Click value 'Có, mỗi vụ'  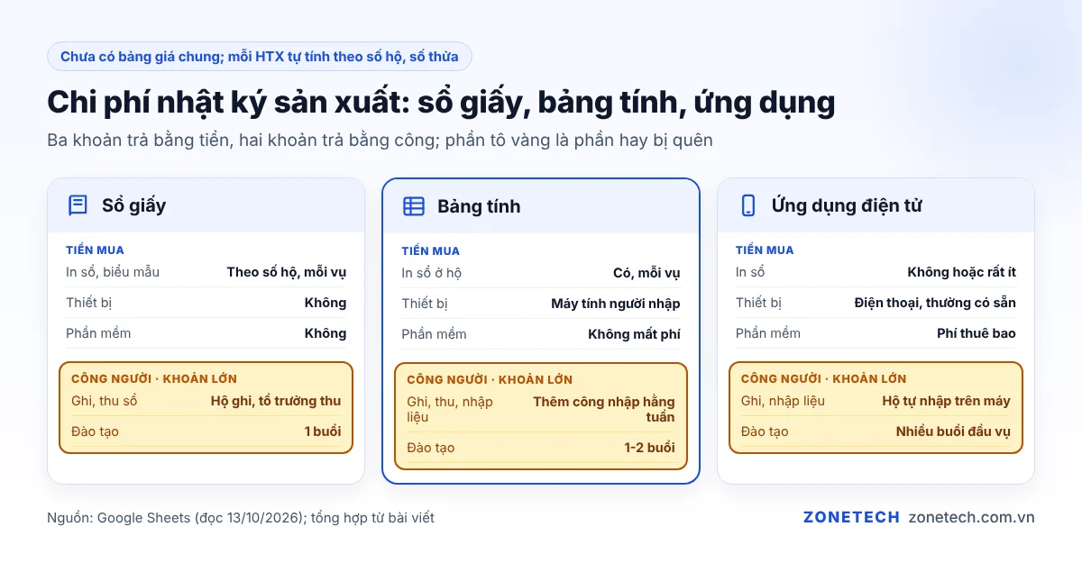click(646, 273)
